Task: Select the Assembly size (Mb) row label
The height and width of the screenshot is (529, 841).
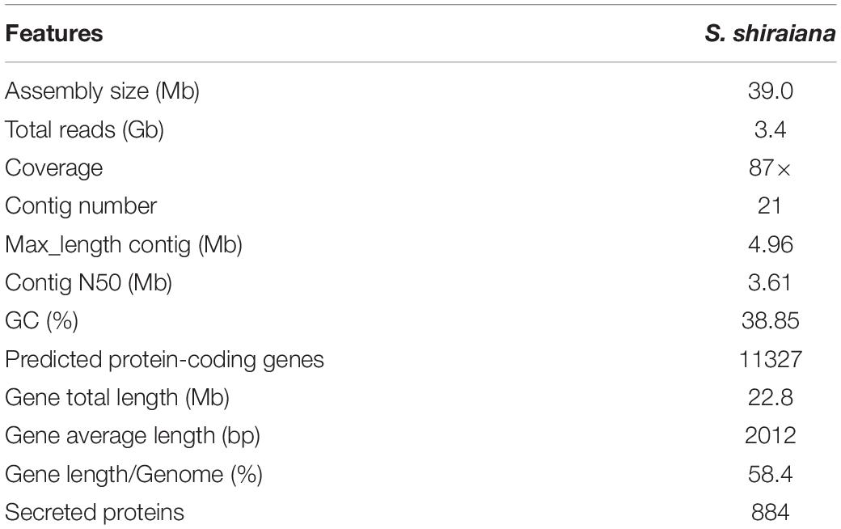Action: (103, 91)
